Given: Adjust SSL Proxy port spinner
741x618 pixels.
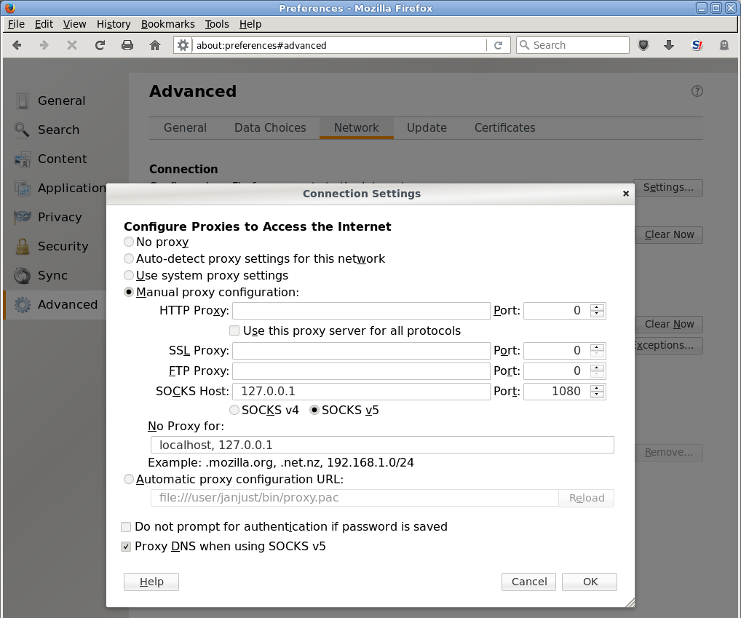Looking at the screenshot, I should (x=598, y=351).
